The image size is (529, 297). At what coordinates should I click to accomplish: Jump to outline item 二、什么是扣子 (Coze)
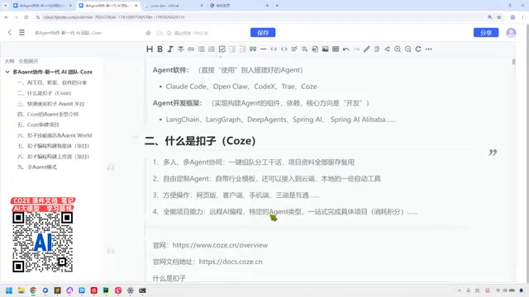44,93
